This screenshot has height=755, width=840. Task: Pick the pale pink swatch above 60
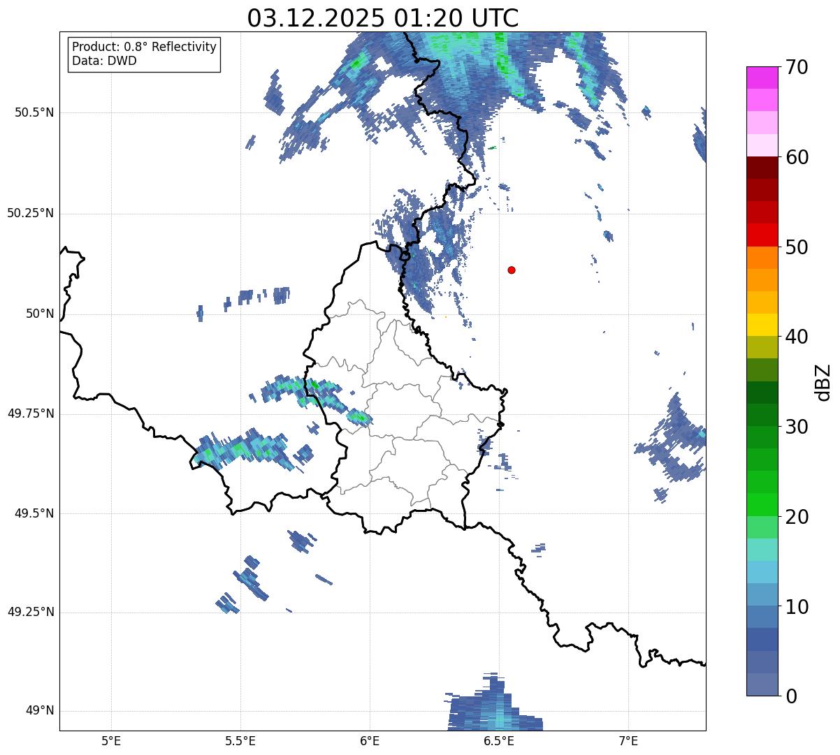[x=762, y=145]
